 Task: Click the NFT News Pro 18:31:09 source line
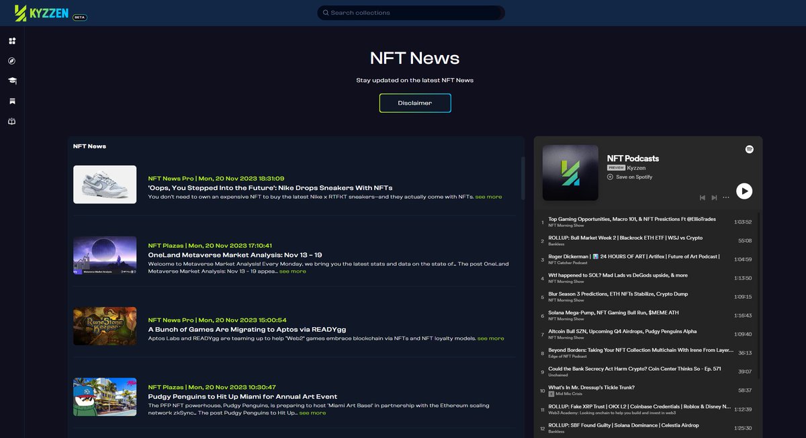point(216,178)
